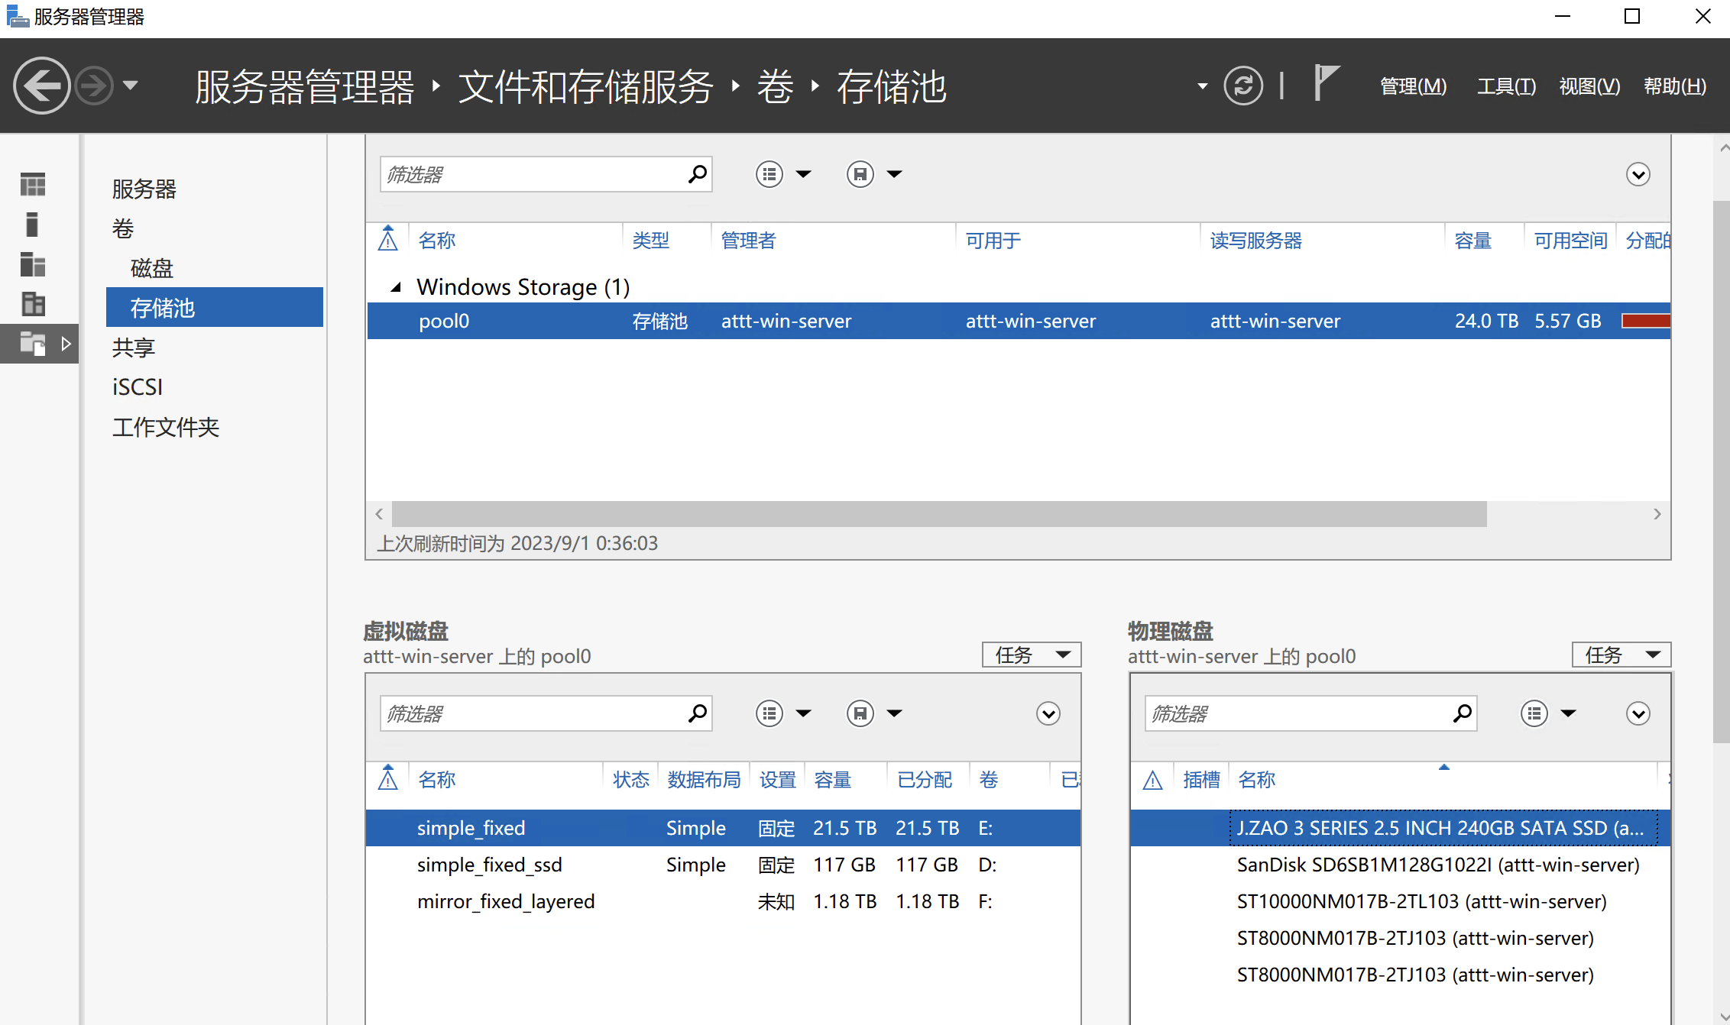Sort pools by 可用空间 column header
Image resolution: width=1730 pixels, height=1025 pixels.
(x=1571, y=241)
